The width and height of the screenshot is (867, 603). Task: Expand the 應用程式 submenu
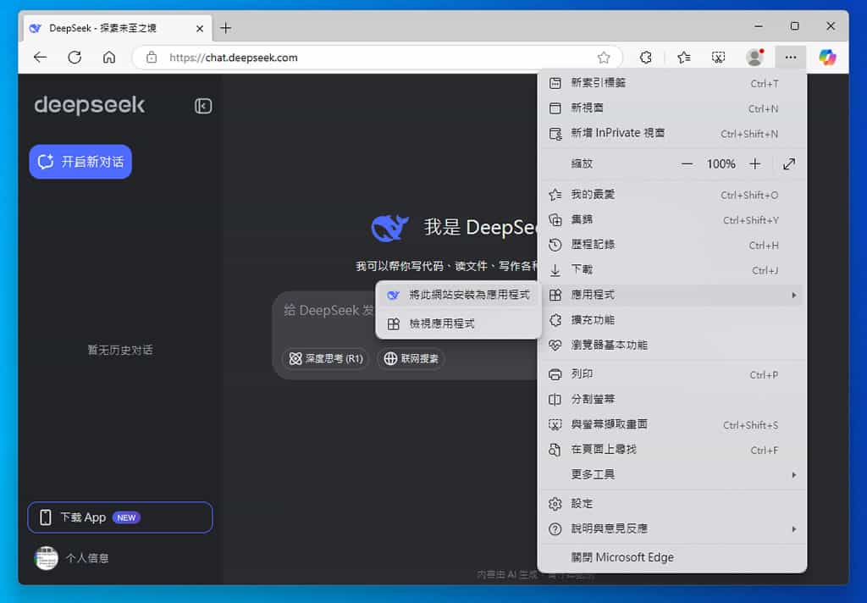(671, 295)
